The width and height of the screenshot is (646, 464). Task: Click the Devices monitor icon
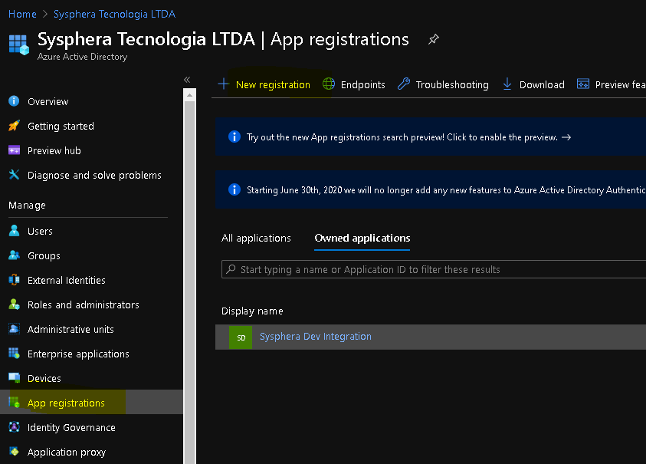[x=14, y=378]
